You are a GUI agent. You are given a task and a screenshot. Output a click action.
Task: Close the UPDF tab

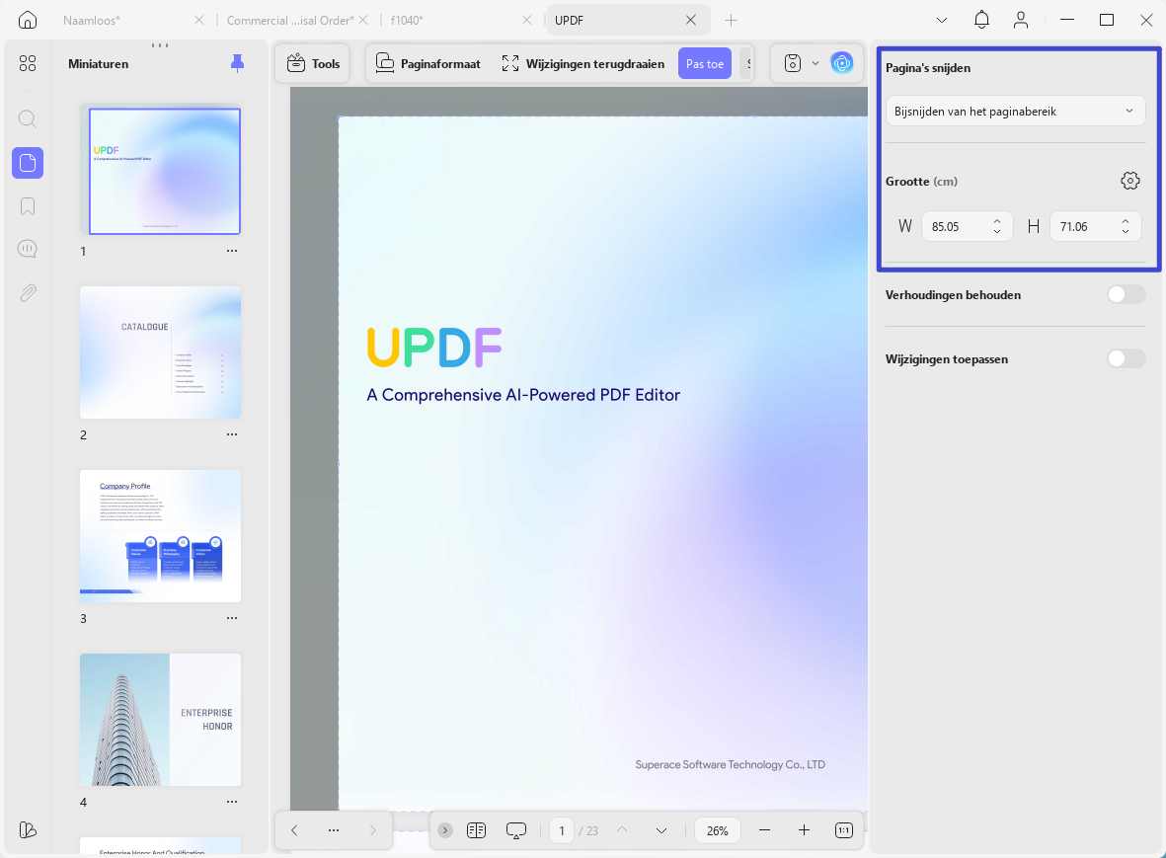[691, 20]
